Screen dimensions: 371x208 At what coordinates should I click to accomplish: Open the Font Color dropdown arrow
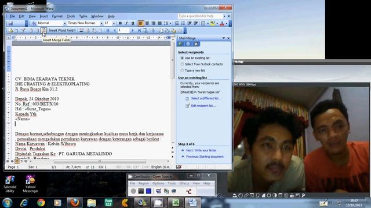pyautogui.click(x=226, y=23)
